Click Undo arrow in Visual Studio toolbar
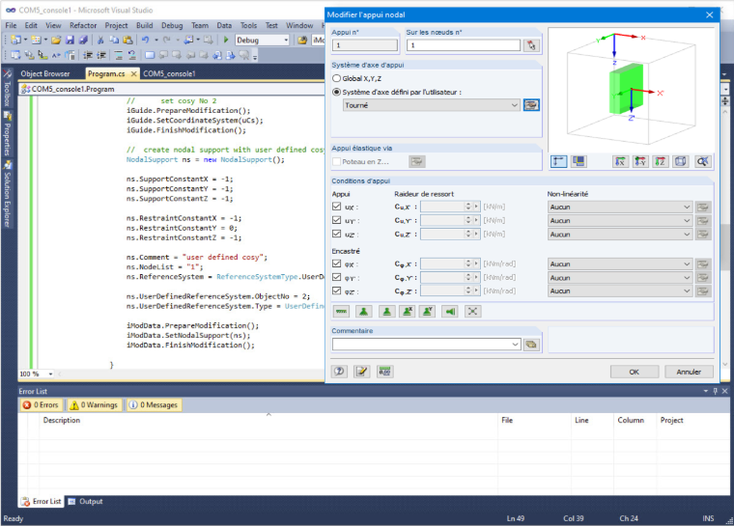 [x=146, y=41]
